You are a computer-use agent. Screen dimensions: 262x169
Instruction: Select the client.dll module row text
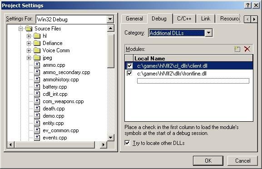coord(172,66)
